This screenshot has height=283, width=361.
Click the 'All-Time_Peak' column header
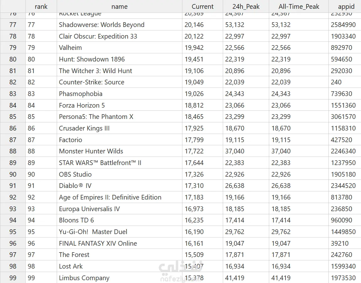tap(299, 7)
